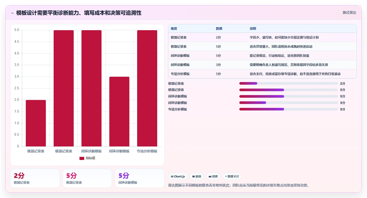Image resolution: width=367 pixels, height=198 pixels.
Task: Click the 说明 table column header
Action: pyautogui.click(x=253, y=29)
